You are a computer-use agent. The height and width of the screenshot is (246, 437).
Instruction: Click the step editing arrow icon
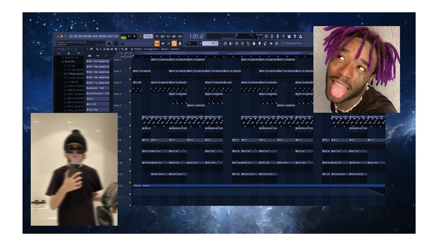click(163, 43)
